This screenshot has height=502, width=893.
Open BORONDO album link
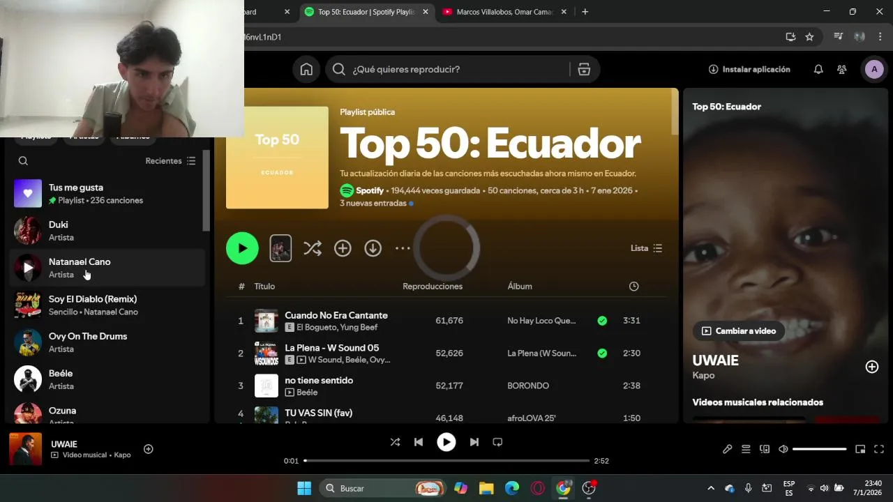pyautogui.click(x=528, y=386)
